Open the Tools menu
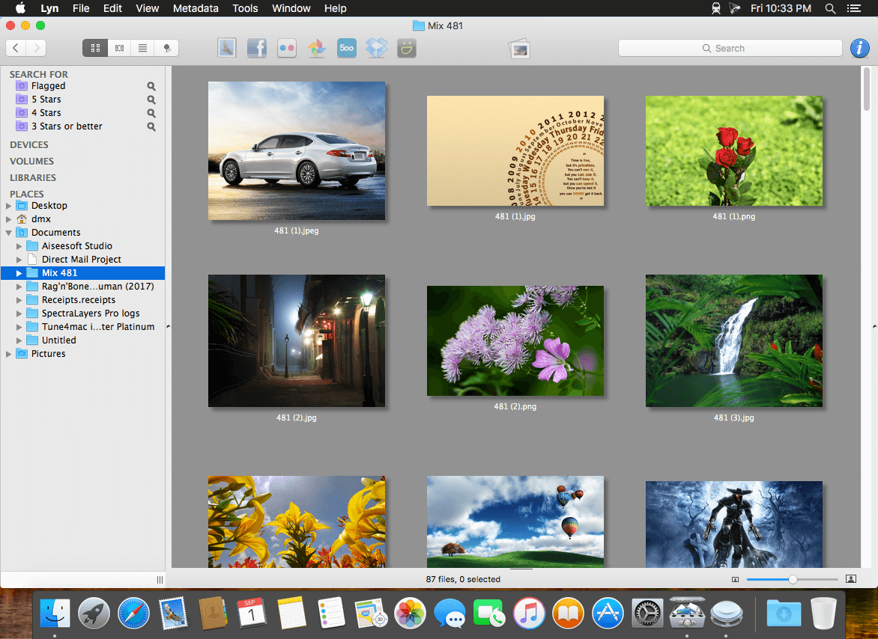This screenshot has width=878, height=639. [x=245, y=8]
